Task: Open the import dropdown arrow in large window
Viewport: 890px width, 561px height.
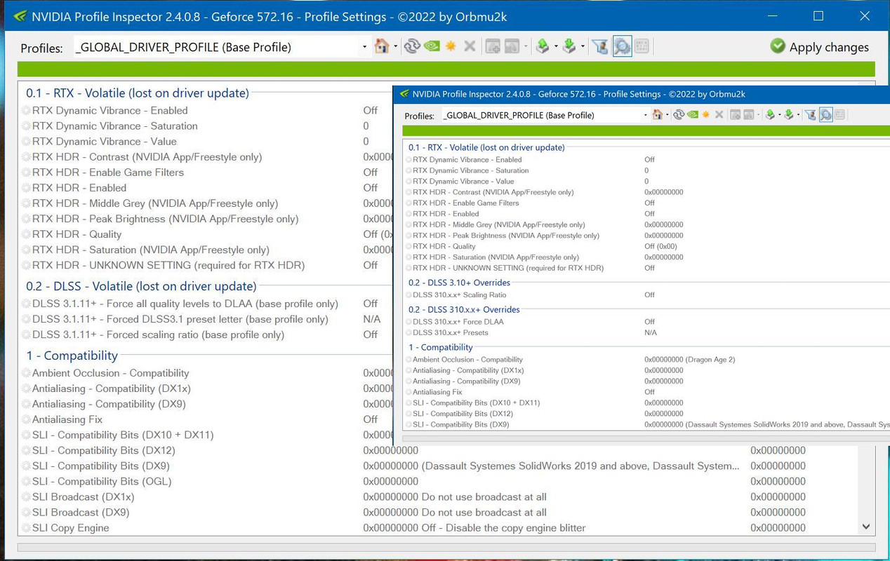Action: pyautogui.click(x=583, y=47)
